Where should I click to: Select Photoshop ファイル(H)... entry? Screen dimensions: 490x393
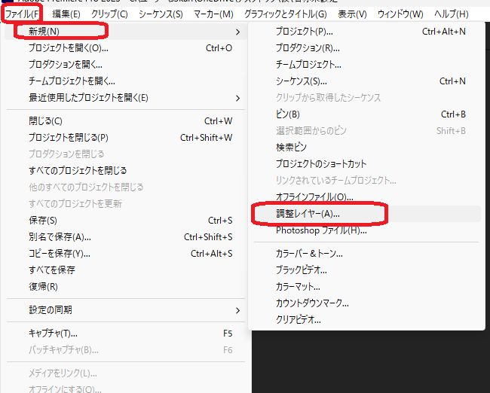[x=317, y=230]
